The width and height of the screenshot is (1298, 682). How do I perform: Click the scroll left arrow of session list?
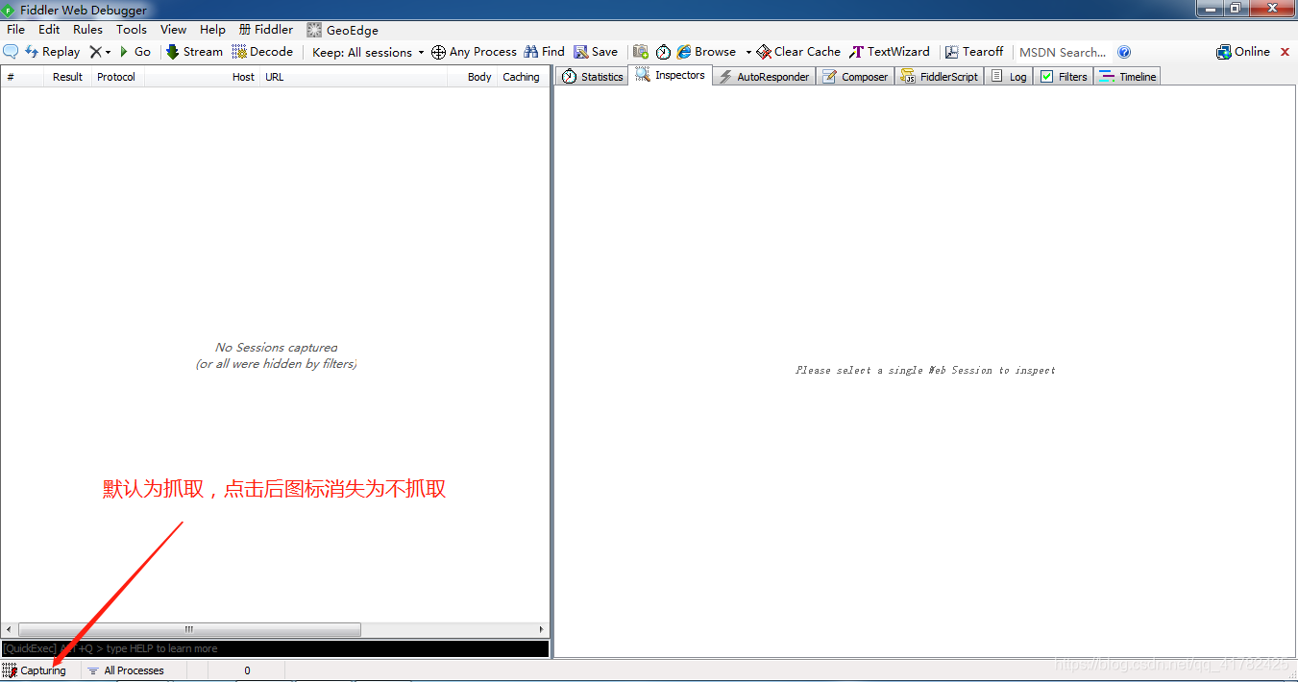(8, 630)
